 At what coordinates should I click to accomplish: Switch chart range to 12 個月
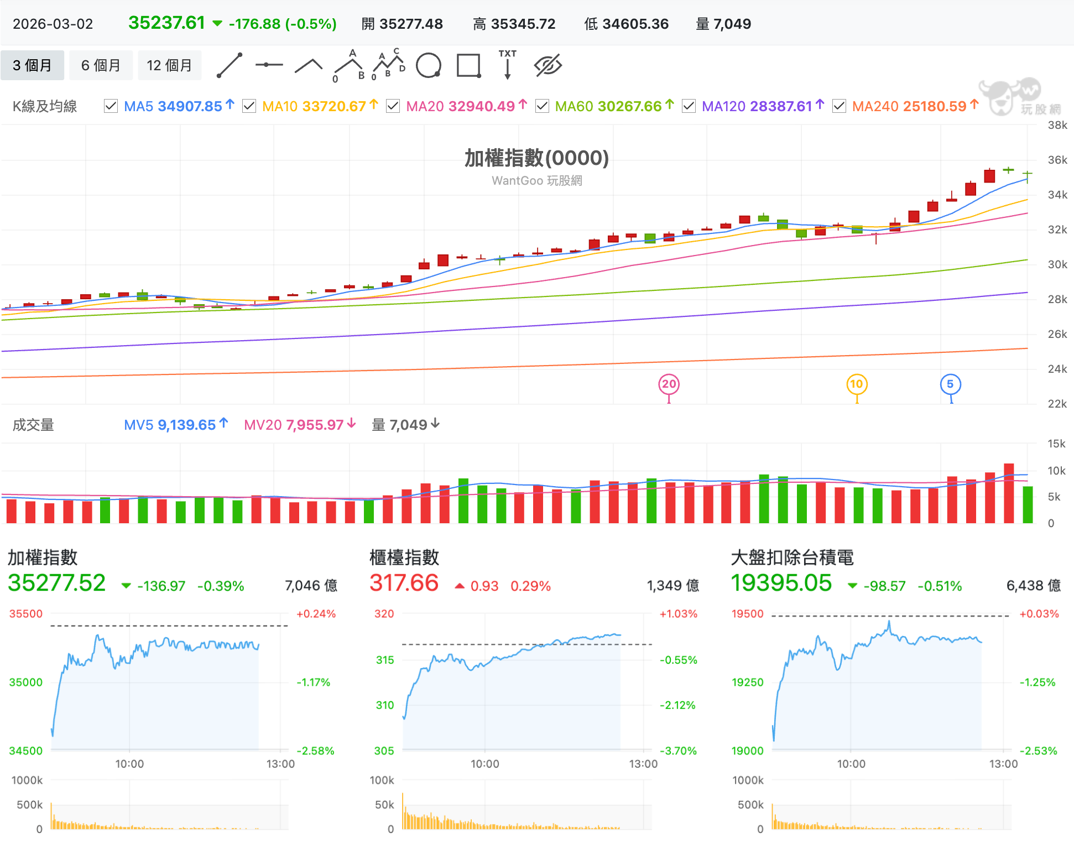[169, 65]
